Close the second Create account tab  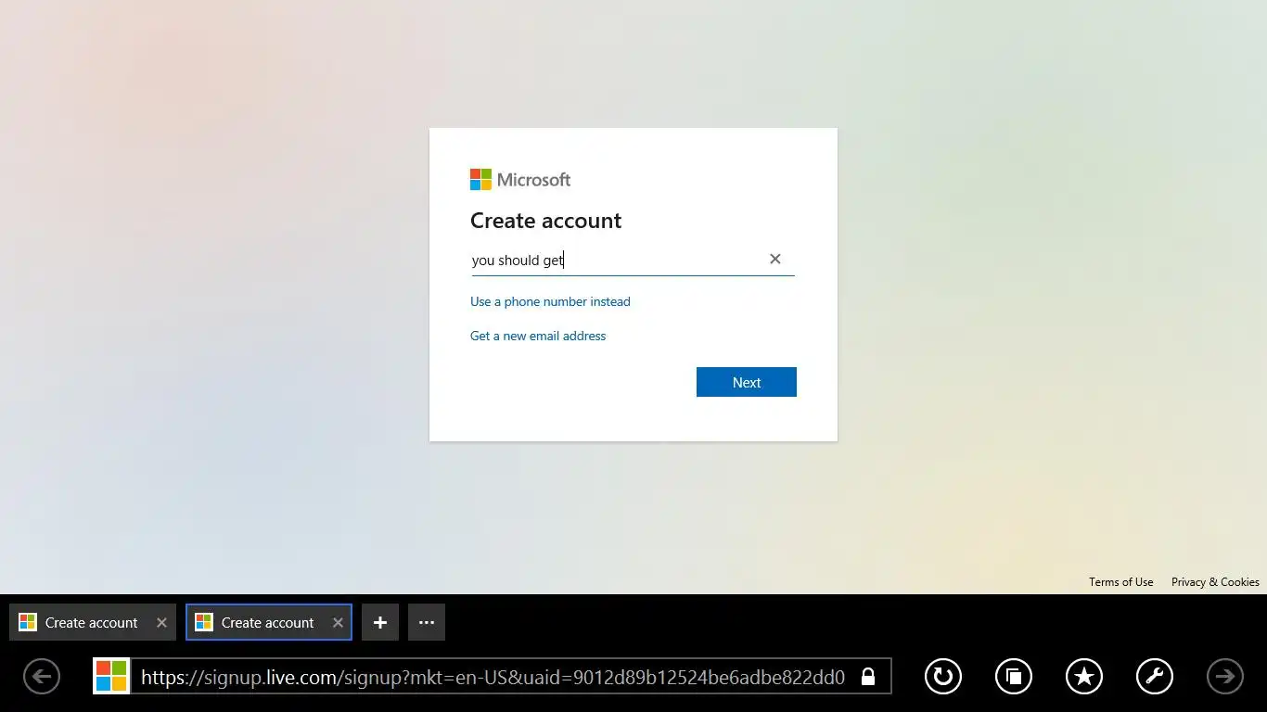pos(338,622)
